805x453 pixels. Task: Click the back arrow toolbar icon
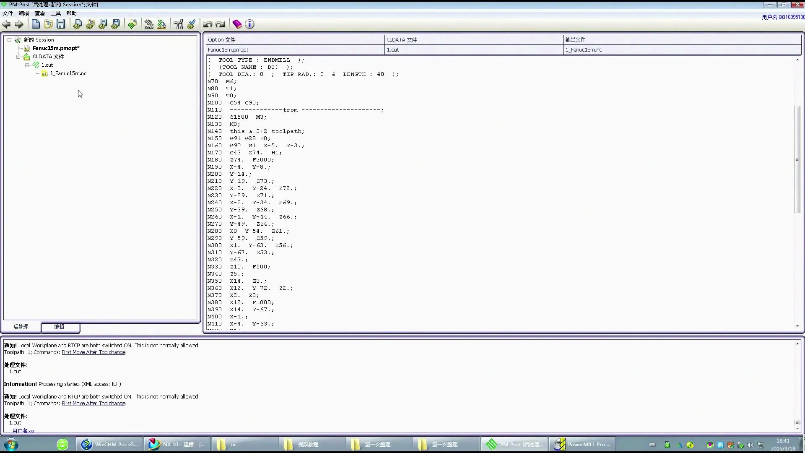click(6, 24)
